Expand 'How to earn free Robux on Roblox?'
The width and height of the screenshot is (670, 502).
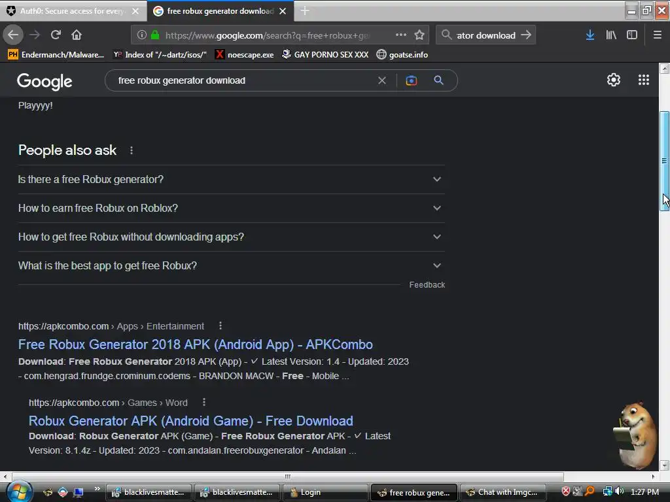[x=231, y=209]
